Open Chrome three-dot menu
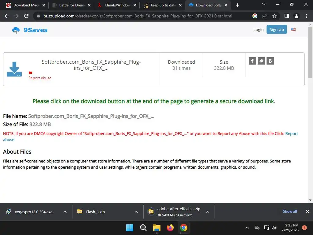This screenshot has height=235, width=313. tap(306, 16)
